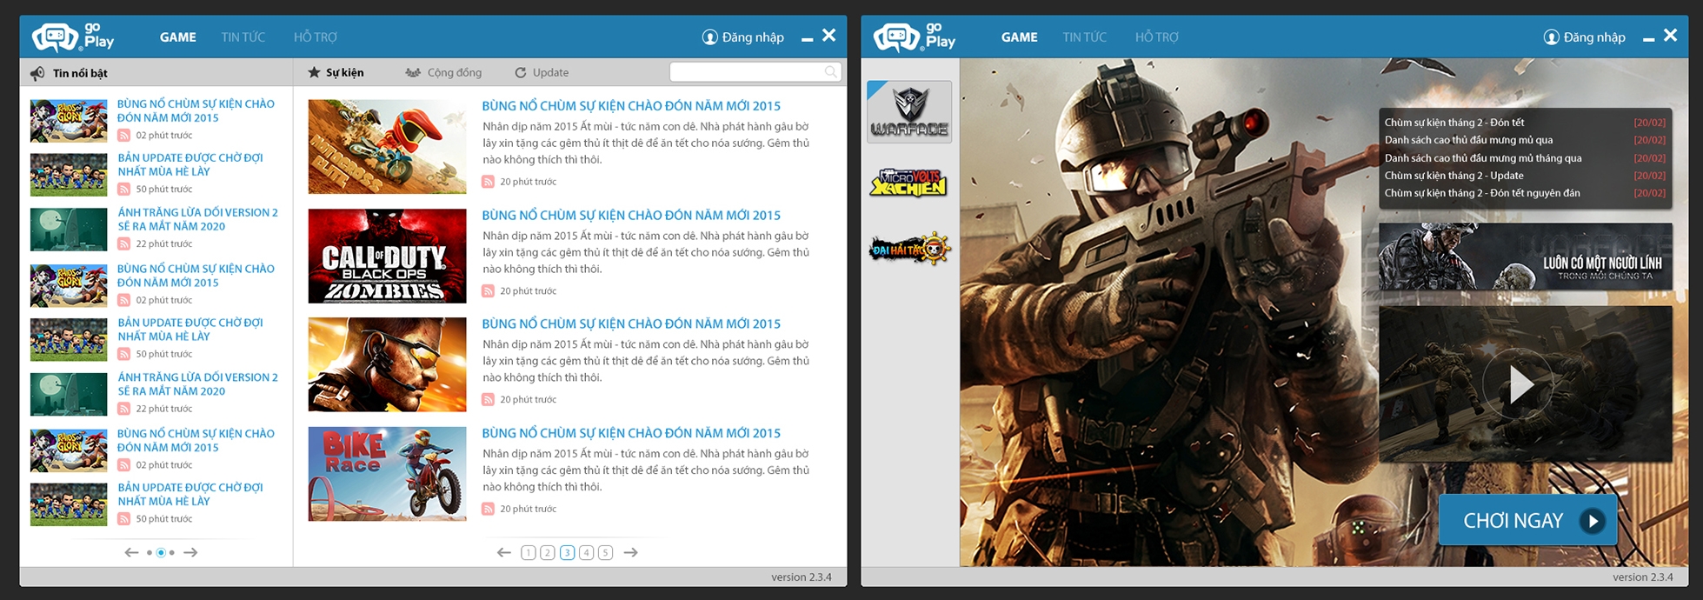
Task: Open TIN TỨC menu in the right window
Action: (x=1085, y=37)
